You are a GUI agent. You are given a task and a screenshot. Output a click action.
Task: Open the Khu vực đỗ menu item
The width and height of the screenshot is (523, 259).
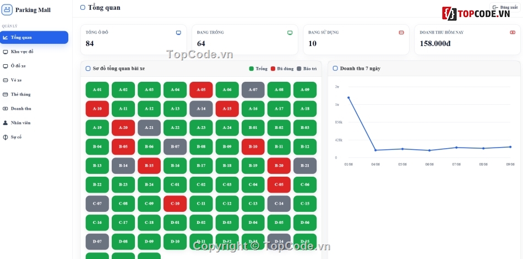(x=34, y=52)
